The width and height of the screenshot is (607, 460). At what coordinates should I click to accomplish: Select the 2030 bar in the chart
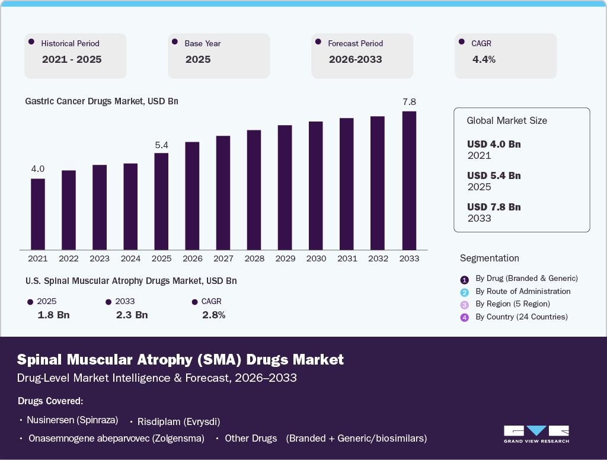coord(316,186)
